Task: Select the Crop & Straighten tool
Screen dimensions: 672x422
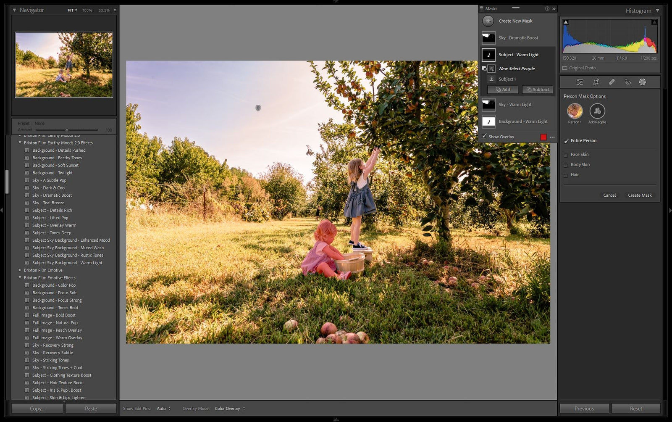Action: (596, 82)
